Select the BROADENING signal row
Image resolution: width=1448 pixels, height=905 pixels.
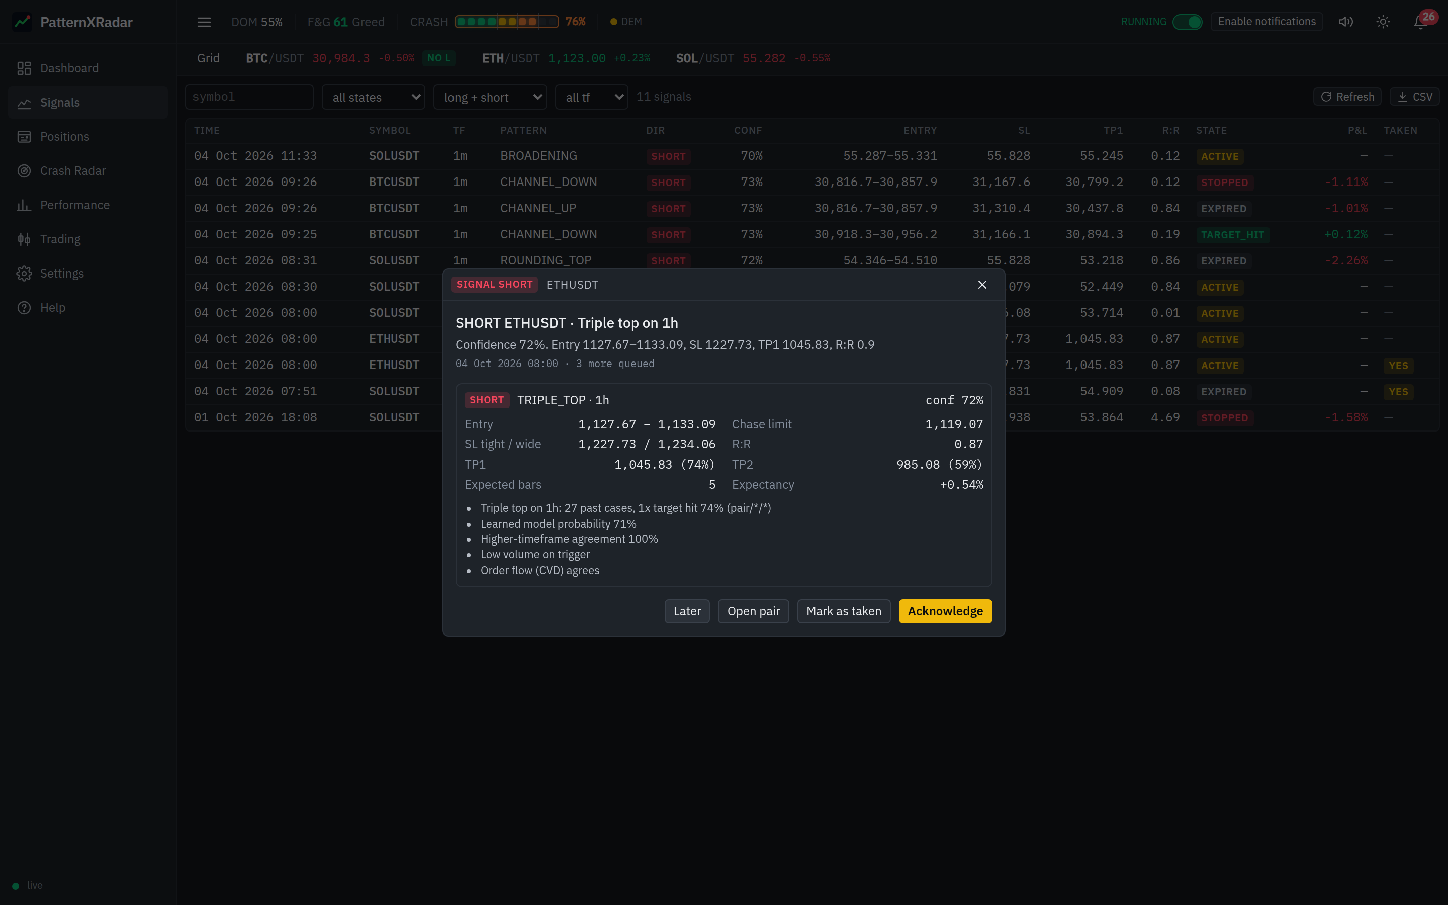pos(812,156)
